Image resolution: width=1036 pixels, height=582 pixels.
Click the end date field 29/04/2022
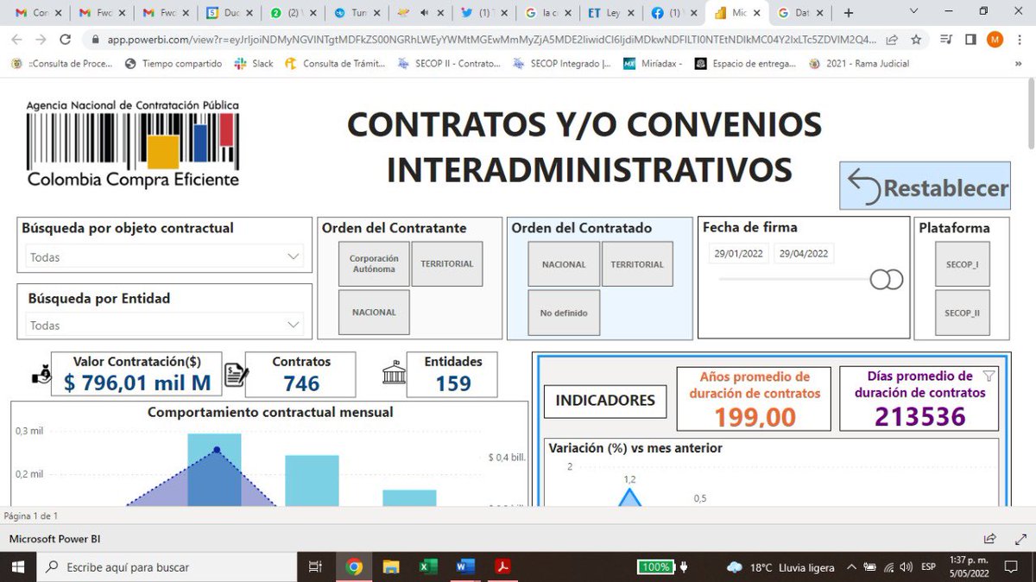pos(804,254)
